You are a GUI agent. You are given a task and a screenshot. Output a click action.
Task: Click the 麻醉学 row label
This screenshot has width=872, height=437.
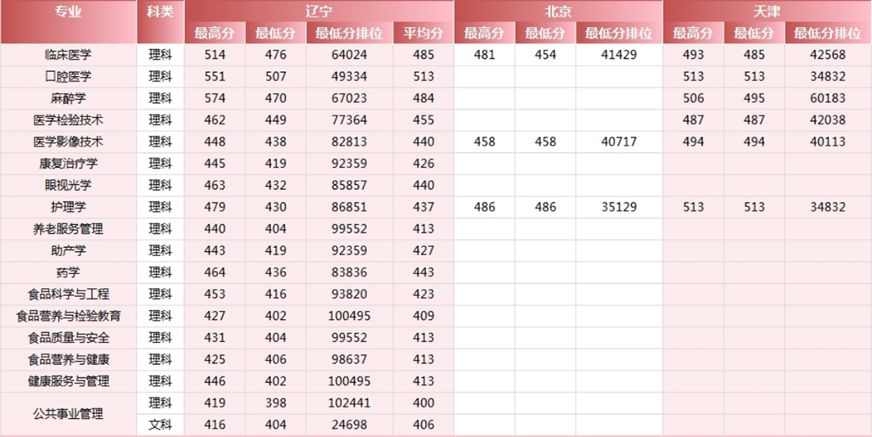[68, 98]
